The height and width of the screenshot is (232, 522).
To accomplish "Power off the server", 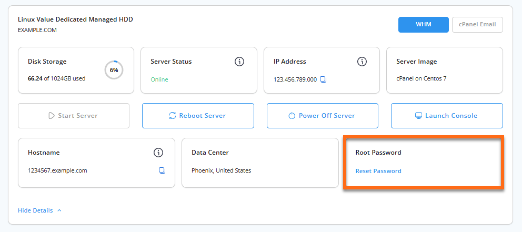I will tap(322, 116).
